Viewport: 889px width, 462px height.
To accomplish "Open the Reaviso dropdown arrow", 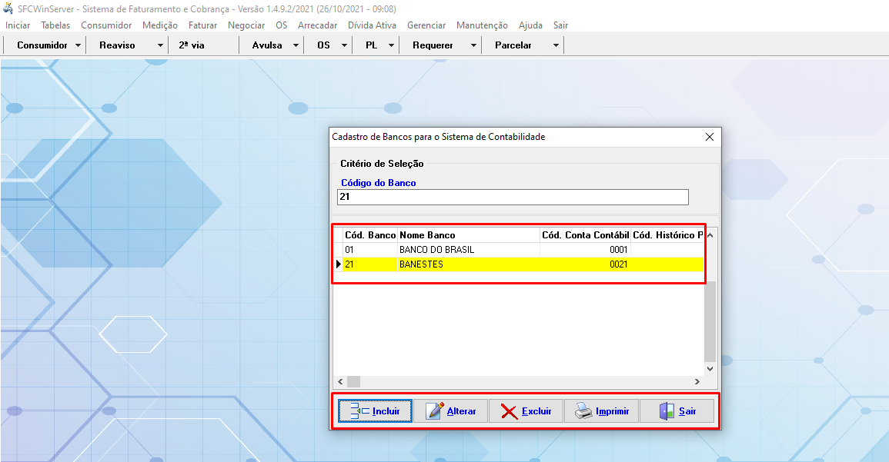I will point(160,45).
